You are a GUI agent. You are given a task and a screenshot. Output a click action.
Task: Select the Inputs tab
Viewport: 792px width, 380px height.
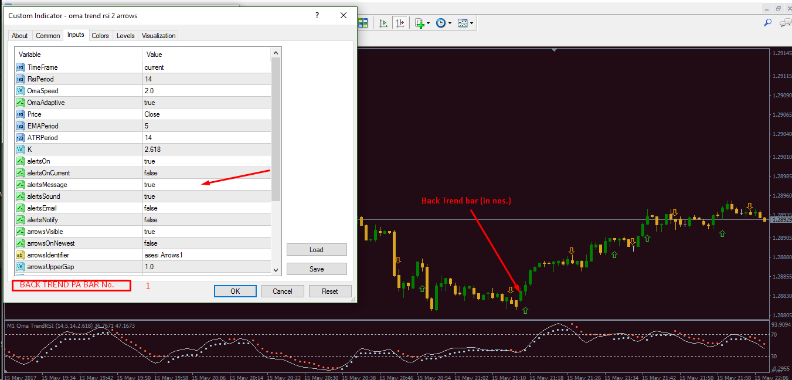(76, 35)
